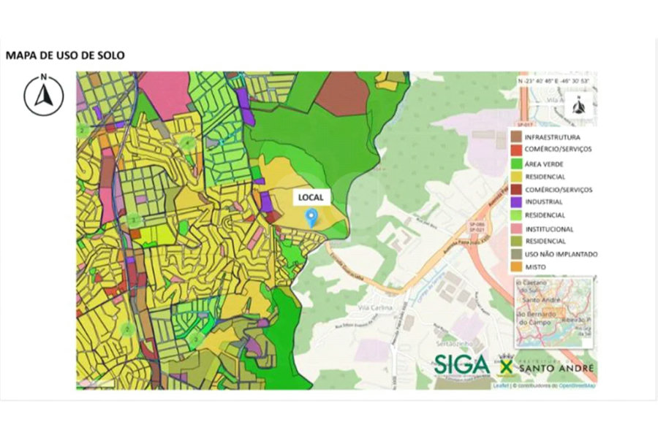The height and width of the screenshot is (438, 658).
Task: Click the INSTITUCIONAL legend label
Action: point(549,229)
